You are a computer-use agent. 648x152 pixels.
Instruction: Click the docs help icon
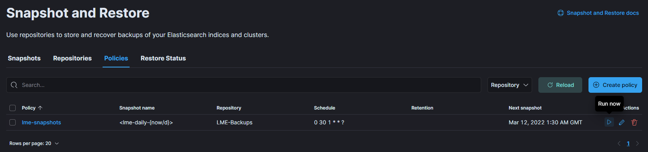561,13
